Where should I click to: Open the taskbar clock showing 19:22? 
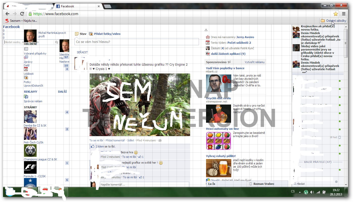coord(336,192)
